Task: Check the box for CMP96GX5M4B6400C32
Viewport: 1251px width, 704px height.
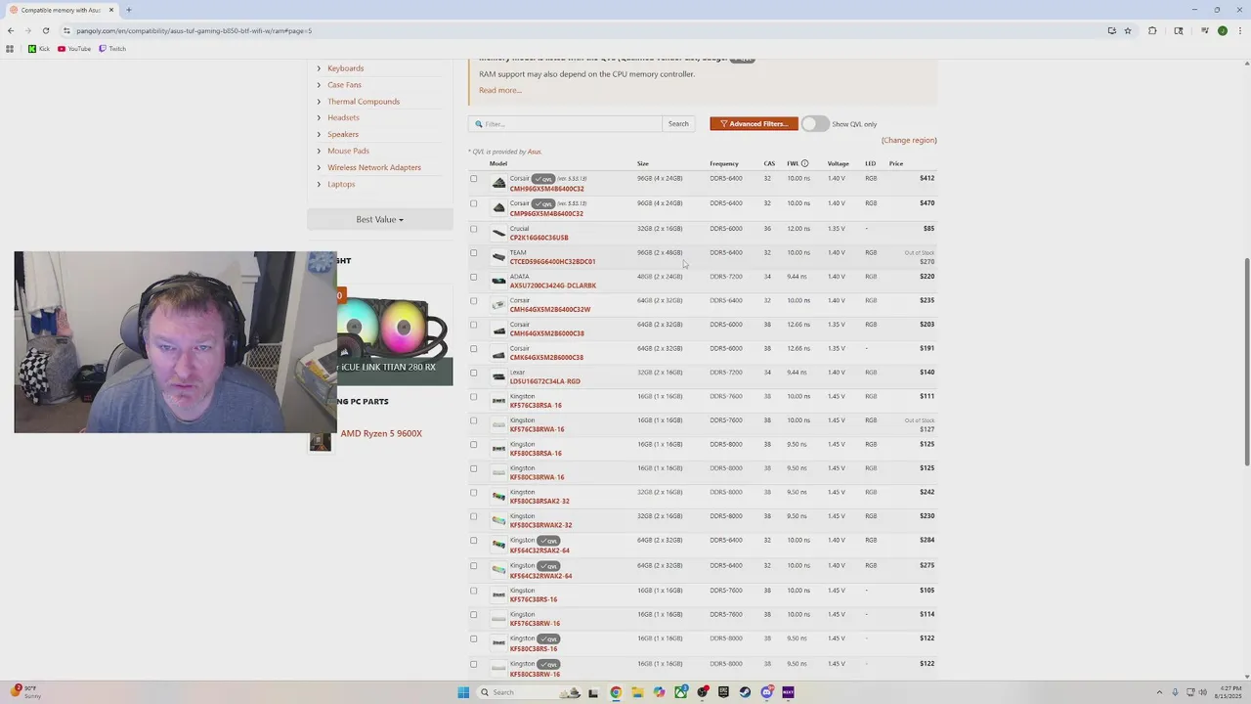Action: (x=474, y=203)
